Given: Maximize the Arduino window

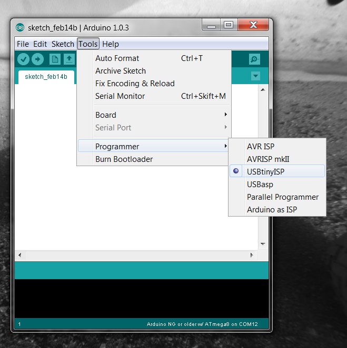Looking at the screenshot, I should (229, 25).
